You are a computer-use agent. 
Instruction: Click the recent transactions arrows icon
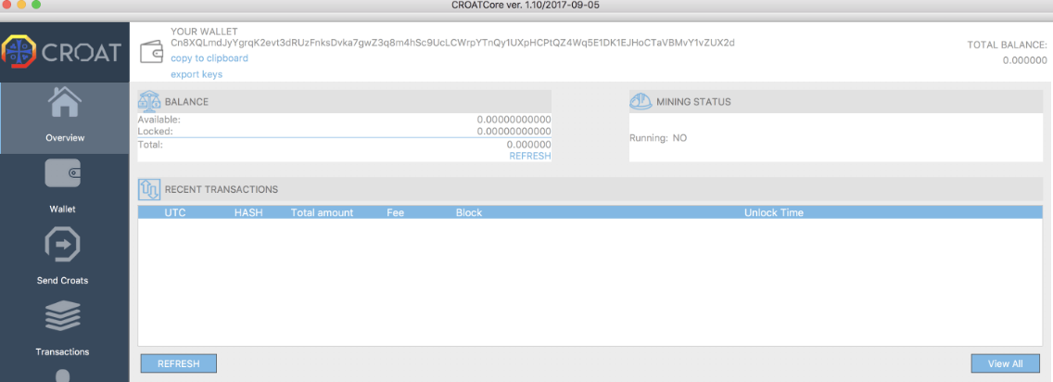148,189
